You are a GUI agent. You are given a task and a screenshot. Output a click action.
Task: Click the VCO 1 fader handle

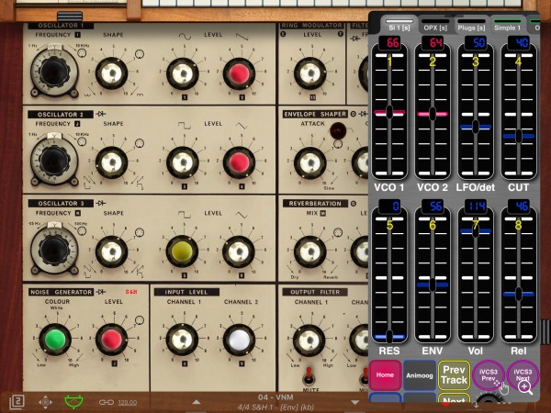pyautogui.click(x=389, y=112)
